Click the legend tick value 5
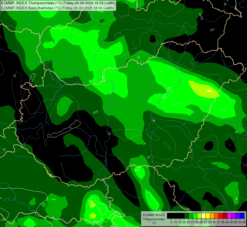The image size is (247, 227). pyautogui.click(x=171, y=222)
